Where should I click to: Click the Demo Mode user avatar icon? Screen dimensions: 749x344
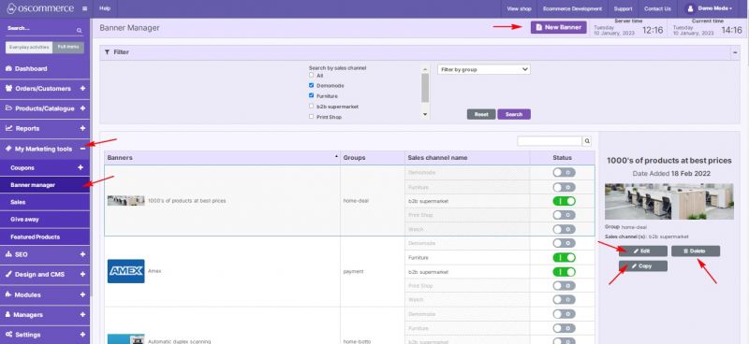[x=690, y=8]
